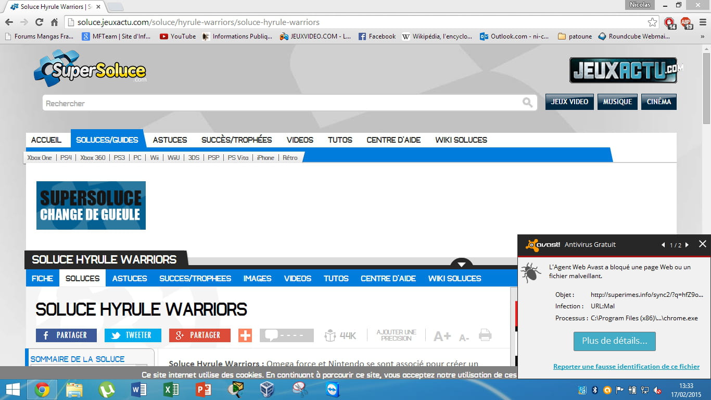Open Word from the taskbar
This screenshot has height=400, width=711.
(x=139, y=390)
